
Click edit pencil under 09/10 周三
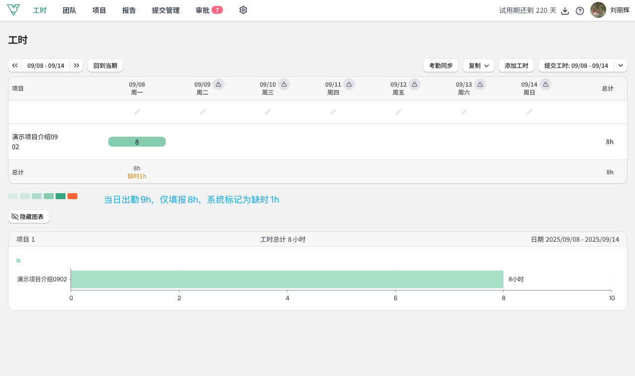point(268,112)
